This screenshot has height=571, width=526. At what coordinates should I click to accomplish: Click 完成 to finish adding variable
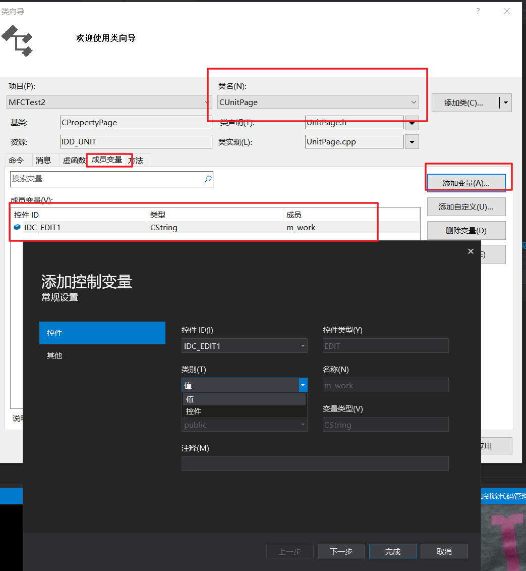point(393,551)
